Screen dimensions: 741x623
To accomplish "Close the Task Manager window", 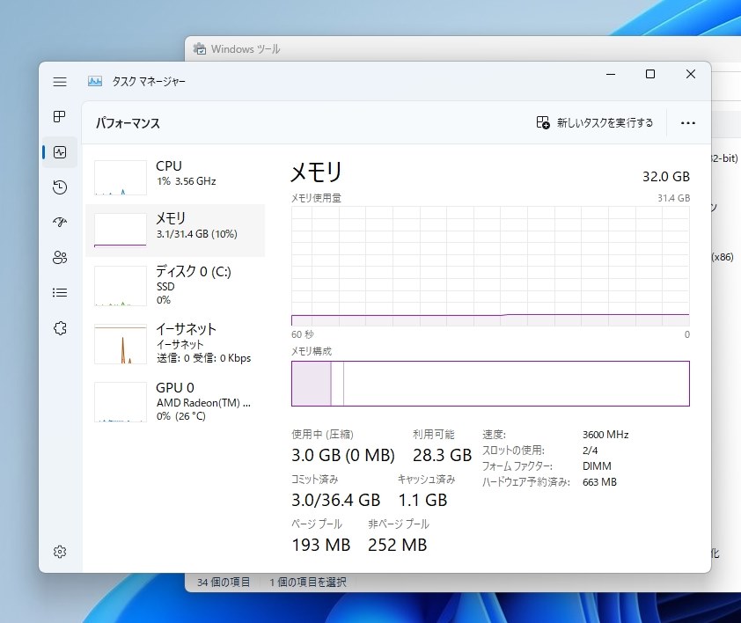I will click(691, 74).
